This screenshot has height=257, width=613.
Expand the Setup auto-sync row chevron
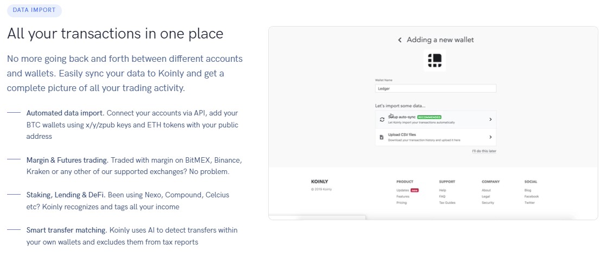click(x=490, y=119)
